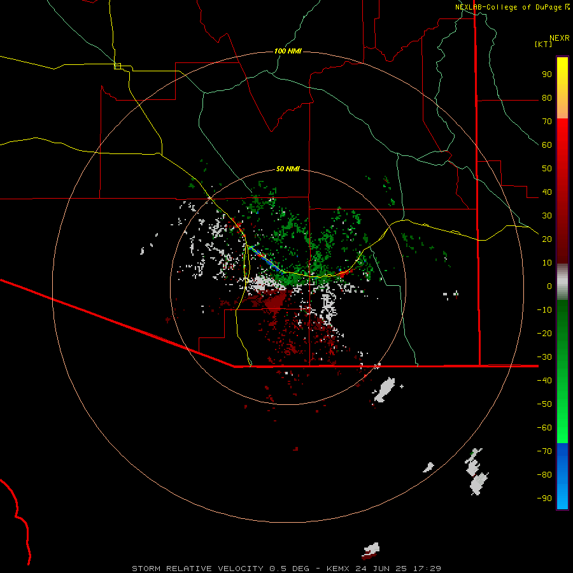Viewport: 573px width, 573px height.
Task: Pick the -50 knot scale value
Action: [x=544, y=404]
